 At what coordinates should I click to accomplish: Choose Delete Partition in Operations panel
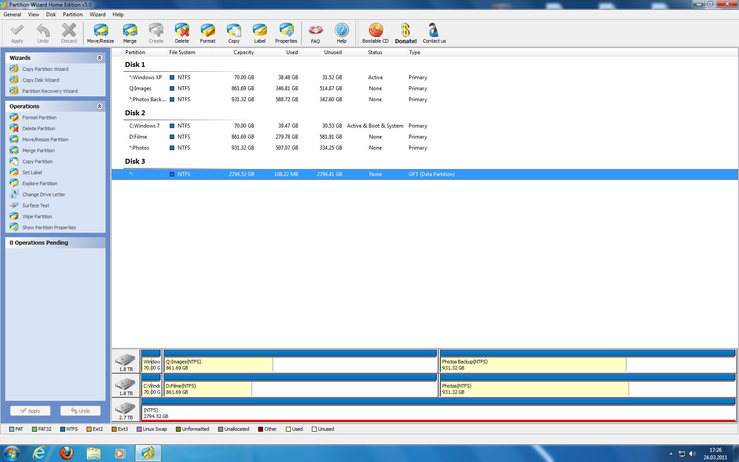pos(39,128)
